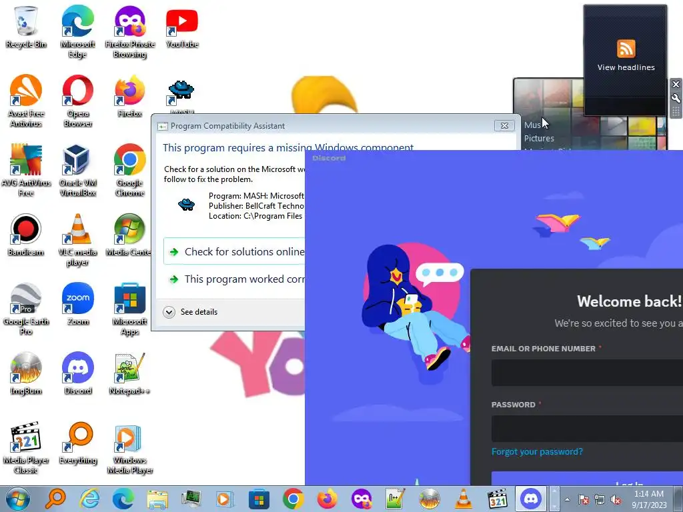This screenshot has height=512, width=683.
Task: Select the AVG AntiVirus Free desktop icon
Action: click(x=26, y=170)
